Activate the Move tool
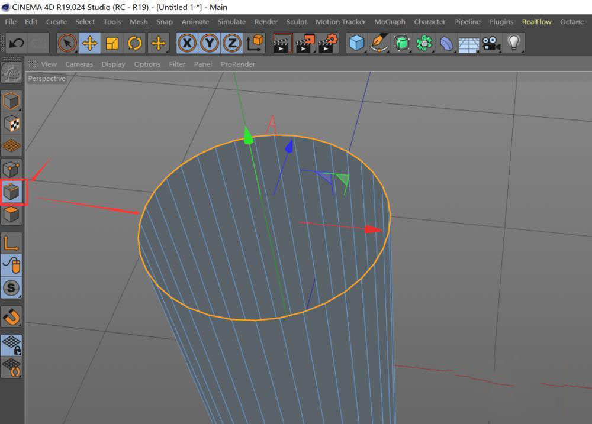Viewport: 592px width, 424px height. (90, 43)
